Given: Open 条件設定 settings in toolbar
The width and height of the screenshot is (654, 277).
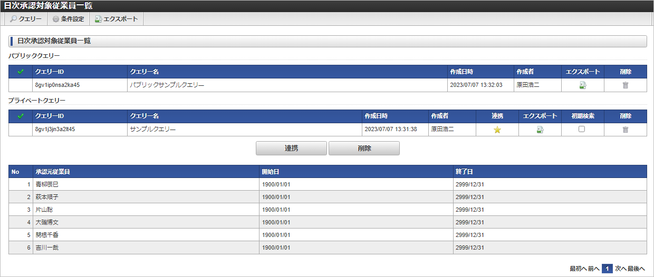Looking at the screenshot, I should pyautogui.click(x=68, y=19).
